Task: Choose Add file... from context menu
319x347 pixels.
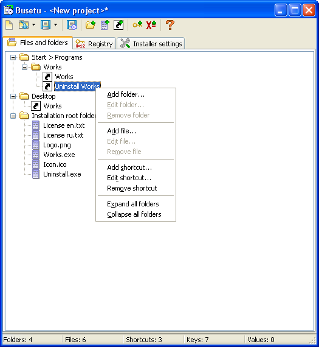Action: pos(135,131)
